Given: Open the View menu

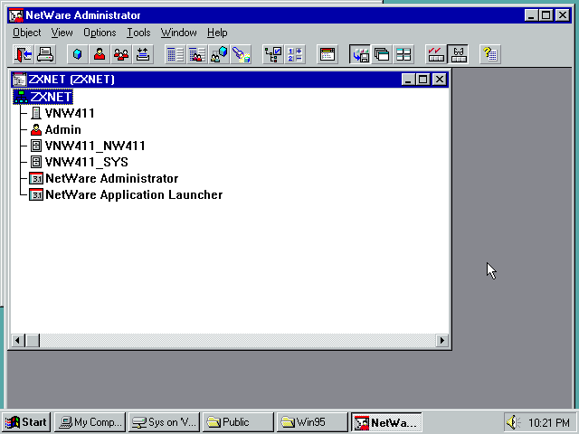Looking at the screenshot, I should pos(62,33).
